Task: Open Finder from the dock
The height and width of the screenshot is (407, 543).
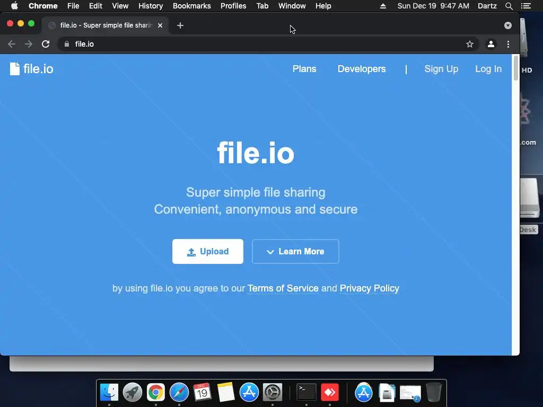Action: [x=109, y=392]
